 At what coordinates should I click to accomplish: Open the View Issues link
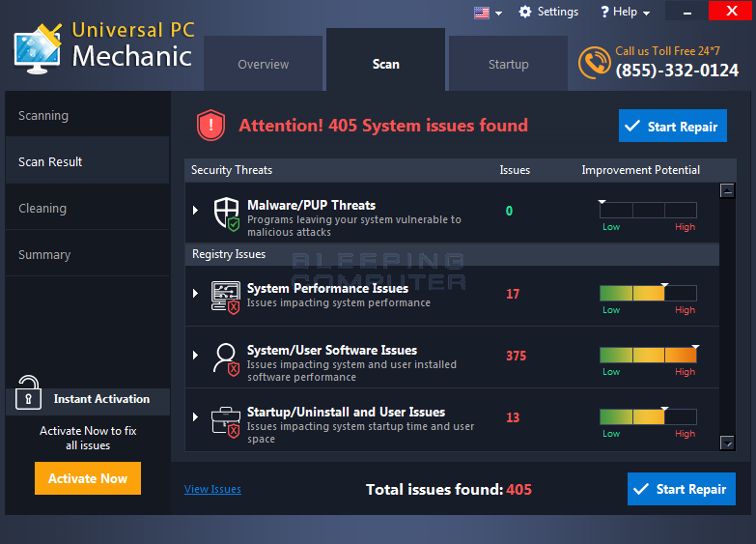click(x=212, y=489)
